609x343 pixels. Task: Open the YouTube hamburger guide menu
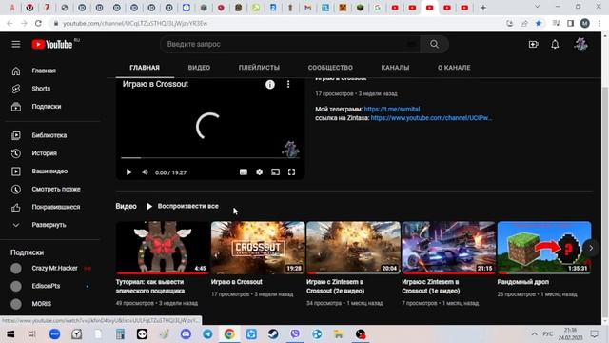(x=16, y=45)
